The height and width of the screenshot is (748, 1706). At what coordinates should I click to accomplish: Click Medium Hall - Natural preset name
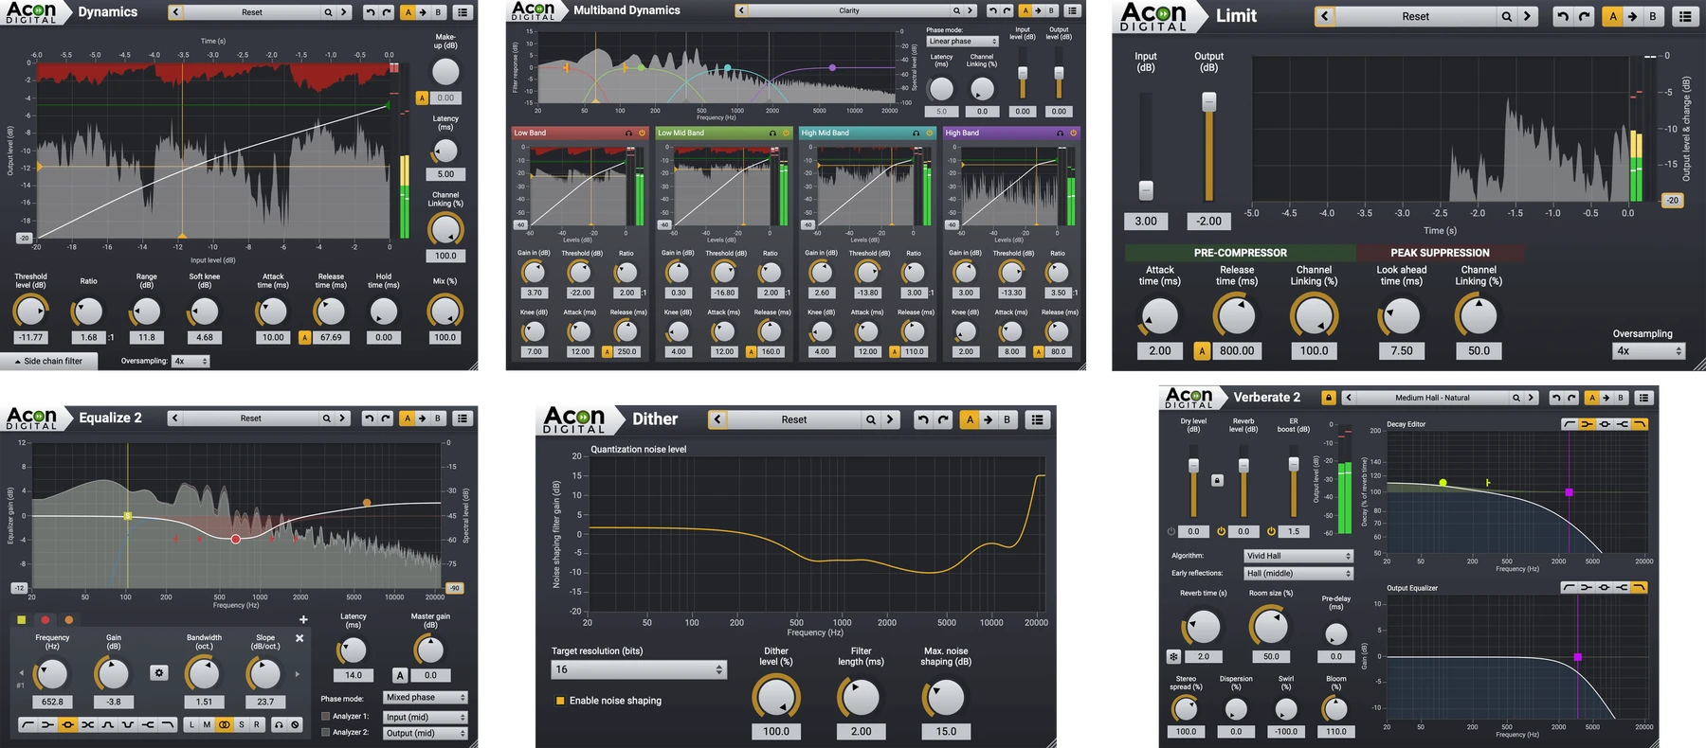tap(1432, 398)
